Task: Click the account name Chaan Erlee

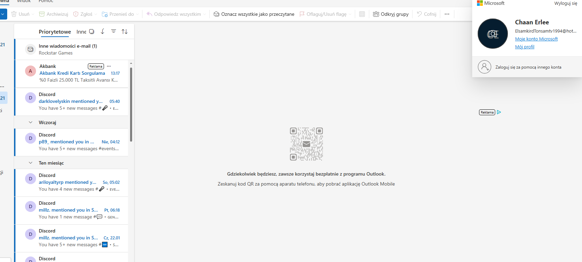Action: [532, 22]
